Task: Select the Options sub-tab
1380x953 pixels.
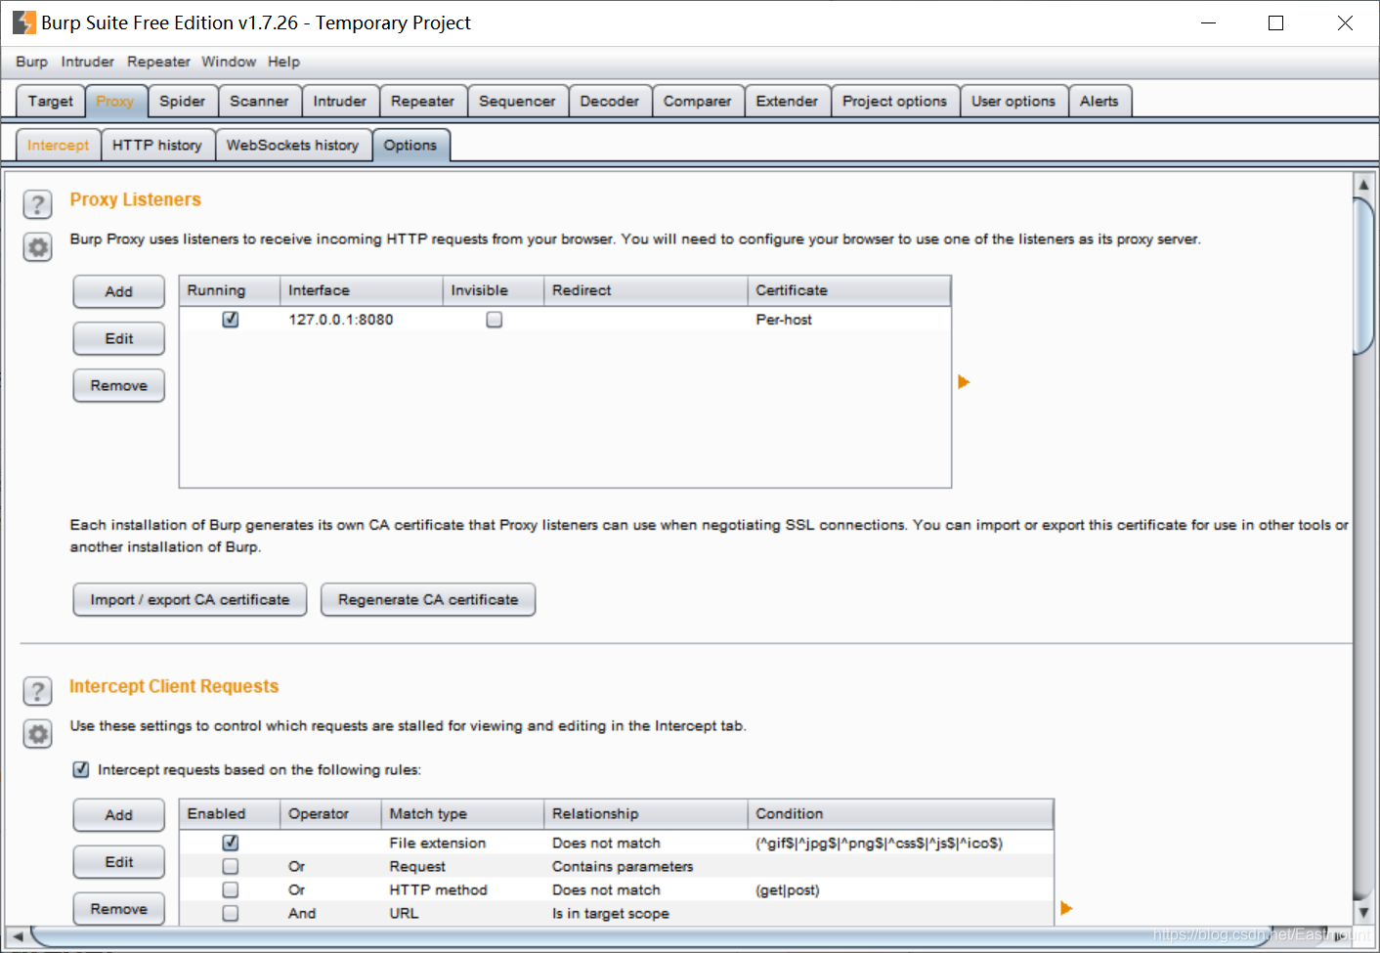Action: (410, 145)
